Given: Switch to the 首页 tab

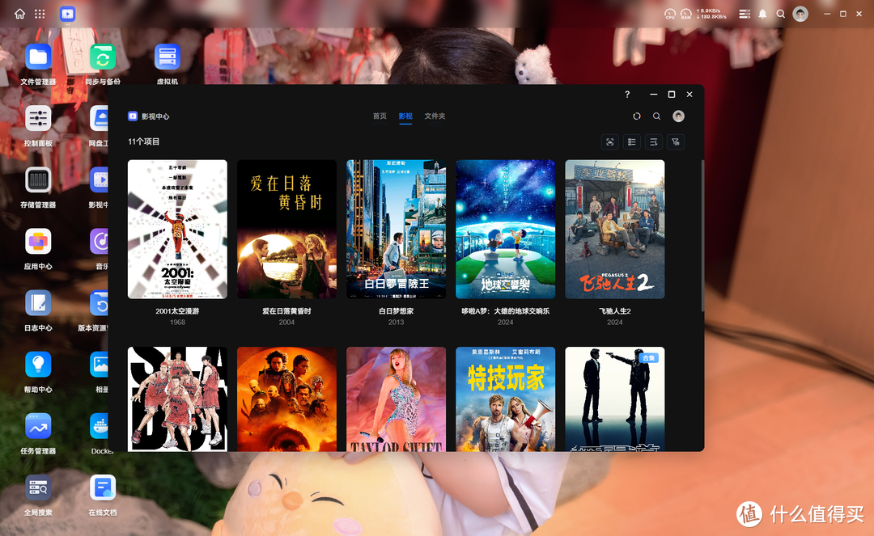Looking at the screenshot, I should pyautogui.click(x=380, y=116).
